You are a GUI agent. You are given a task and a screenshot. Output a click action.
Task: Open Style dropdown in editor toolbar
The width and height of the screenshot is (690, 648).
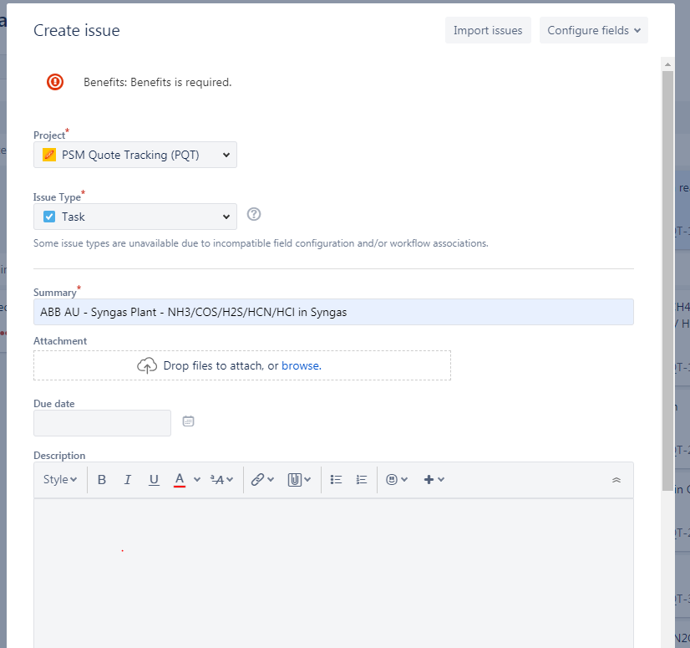[x=60, y=479]
